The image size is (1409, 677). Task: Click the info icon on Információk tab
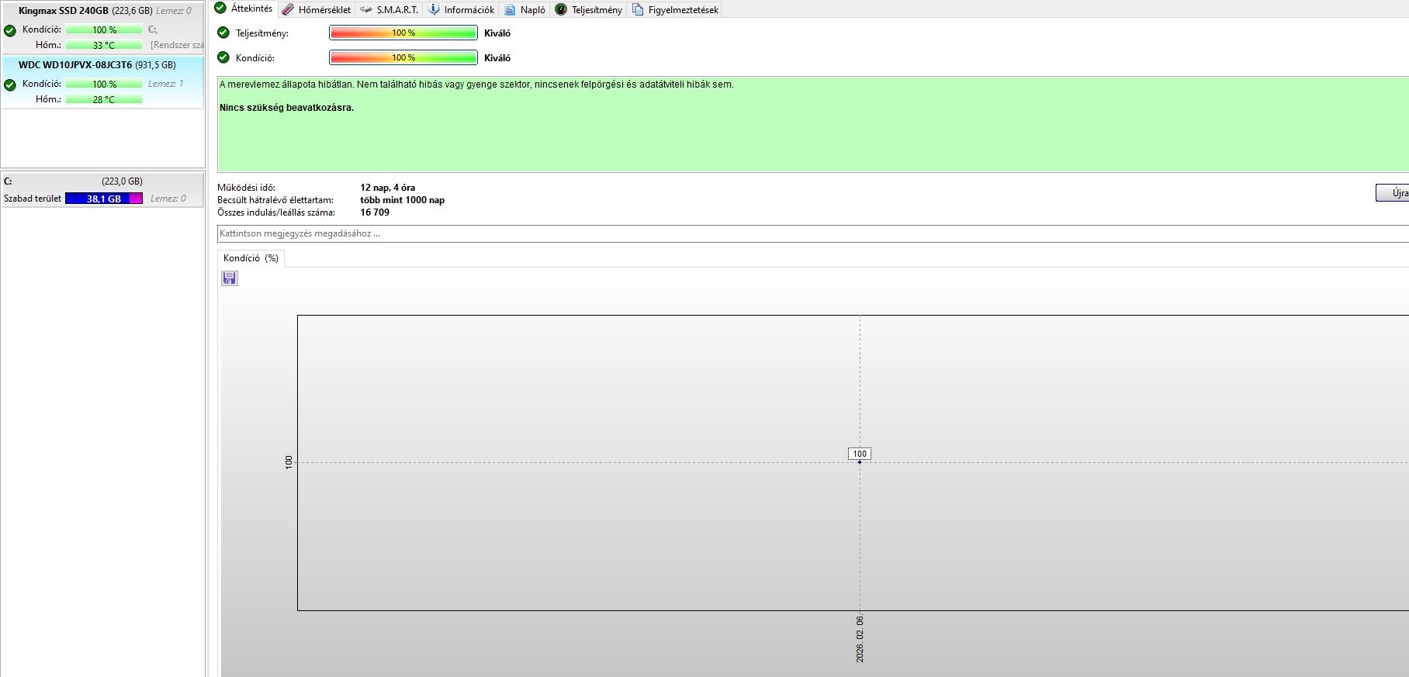434,9
